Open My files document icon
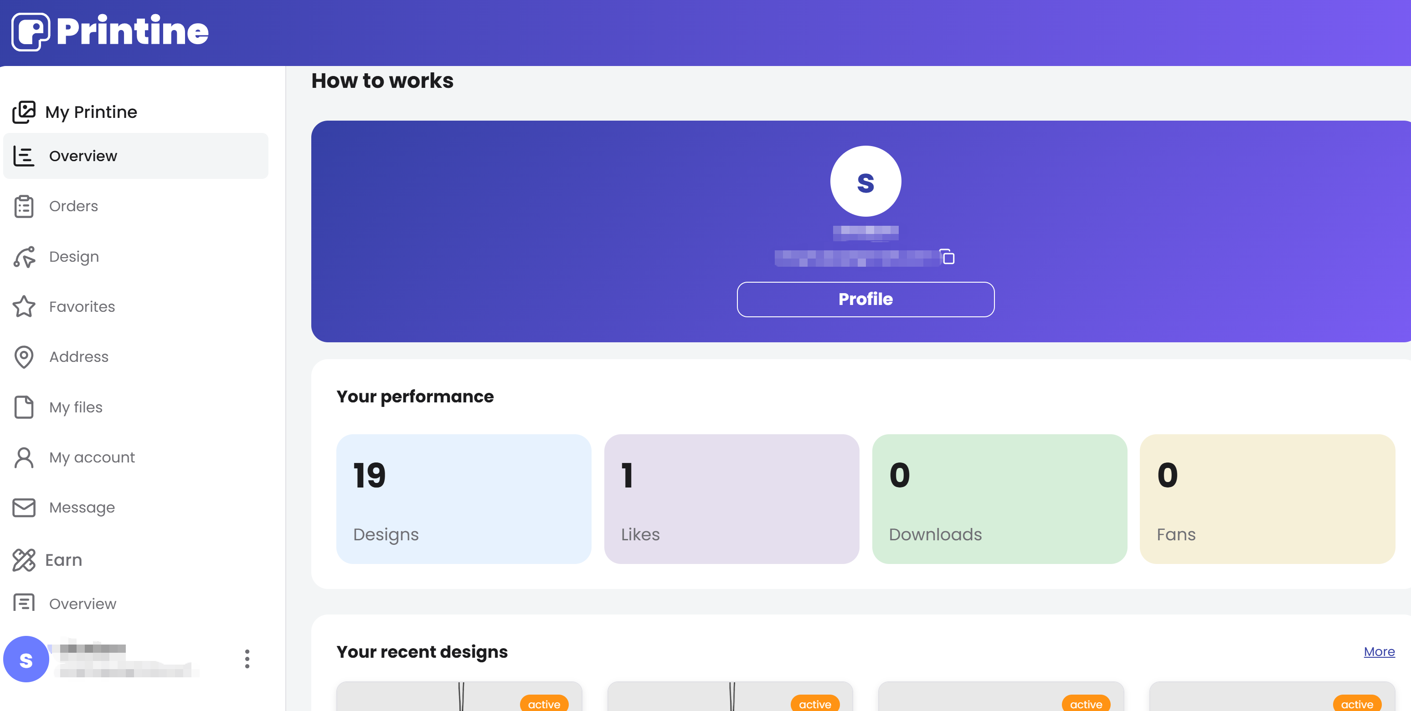1411x711 pixels. (24, 407)
